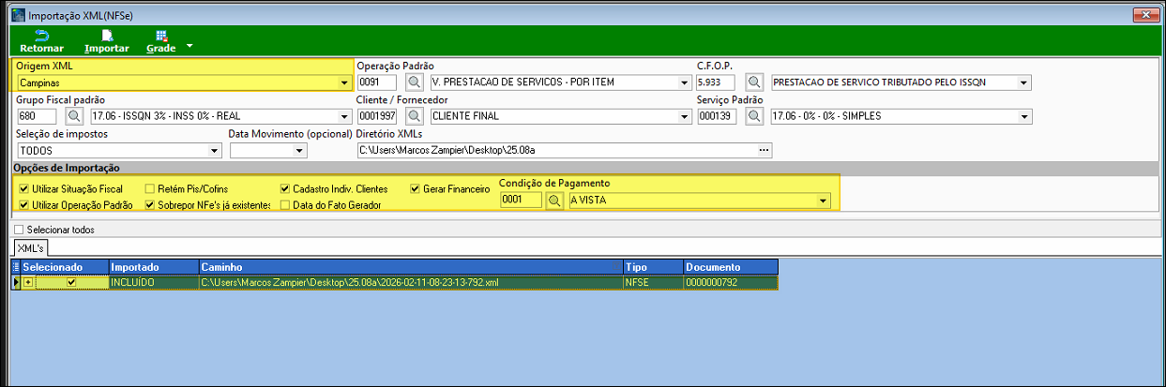The width and height of the screenshot is (1166, 387).
Task: Toggle Gerar Financeiro checkbox
Action: 415,189
